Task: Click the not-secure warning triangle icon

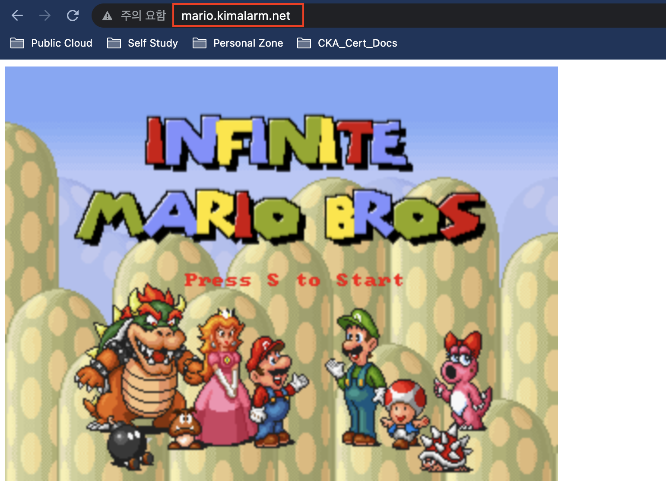Action: [107, 16]
